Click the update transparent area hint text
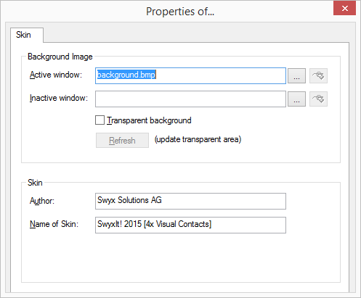This screenshot has height=298, width=361. coord(198,139)
